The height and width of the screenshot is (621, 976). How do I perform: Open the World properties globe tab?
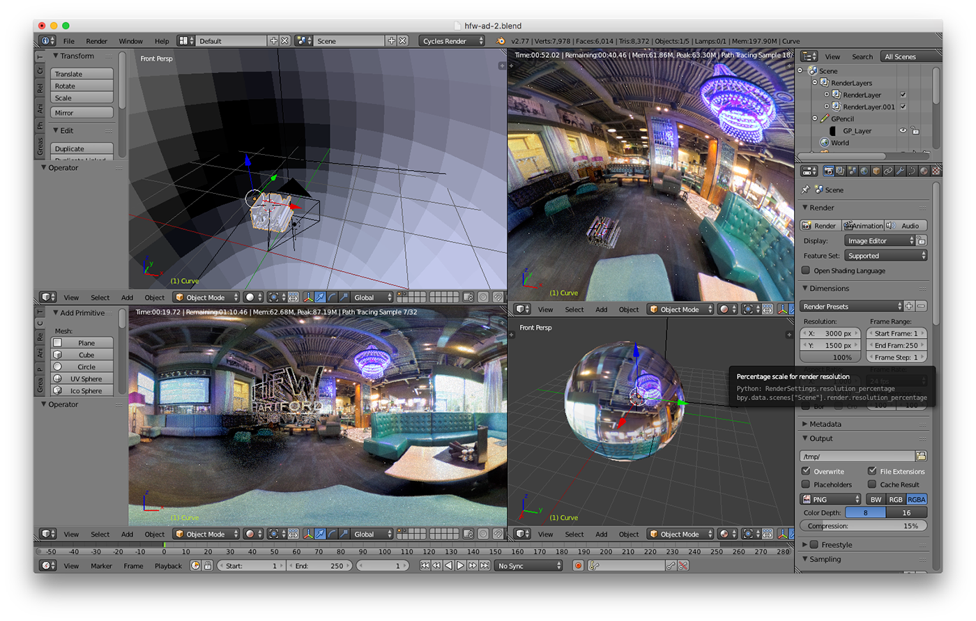point(864,171)
